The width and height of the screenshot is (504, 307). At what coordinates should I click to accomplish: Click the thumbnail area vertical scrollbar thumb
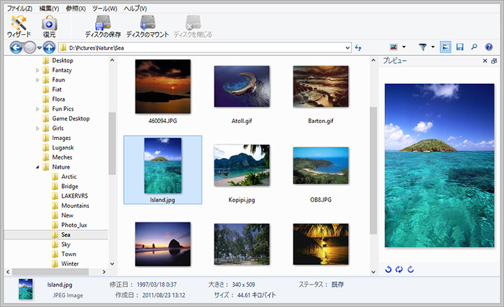point(373,171)
